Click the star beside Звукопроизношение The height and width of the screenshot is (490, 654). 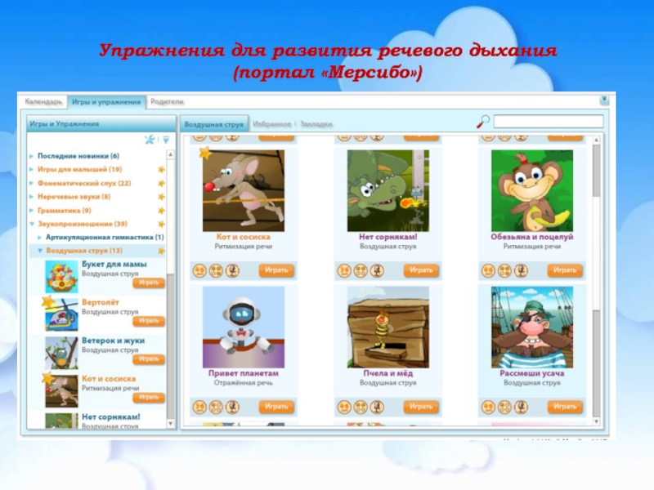161,224
